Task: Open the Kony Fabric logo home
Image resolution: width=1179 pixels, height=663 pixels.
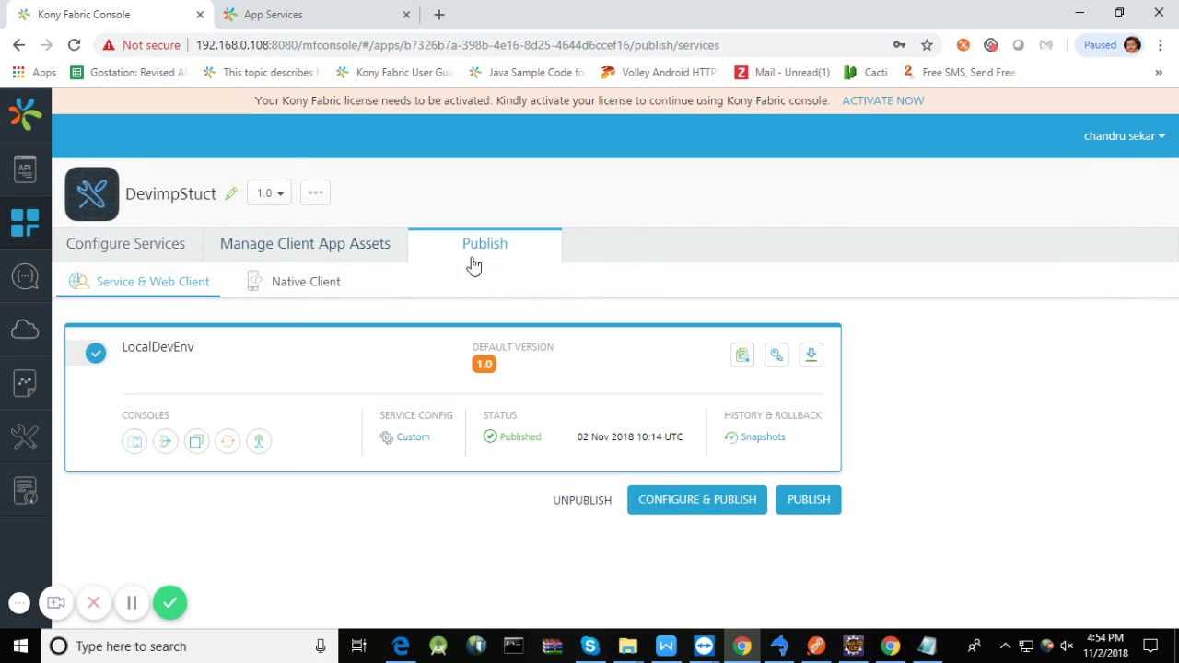Action: click(x=26, y=114)
